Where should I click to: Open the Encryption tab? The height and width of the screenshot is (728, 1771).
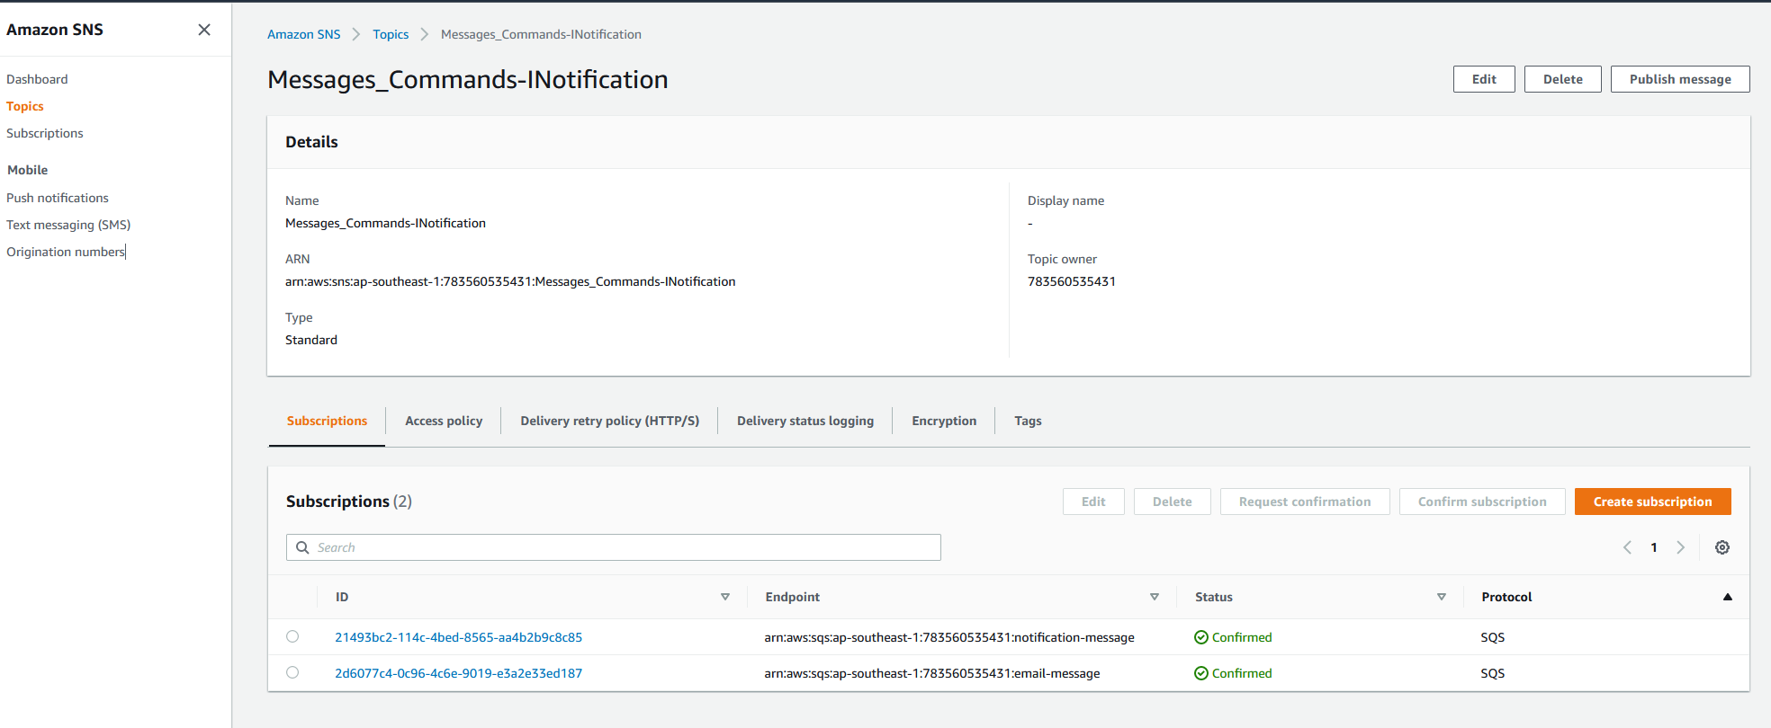coord(944,421)
